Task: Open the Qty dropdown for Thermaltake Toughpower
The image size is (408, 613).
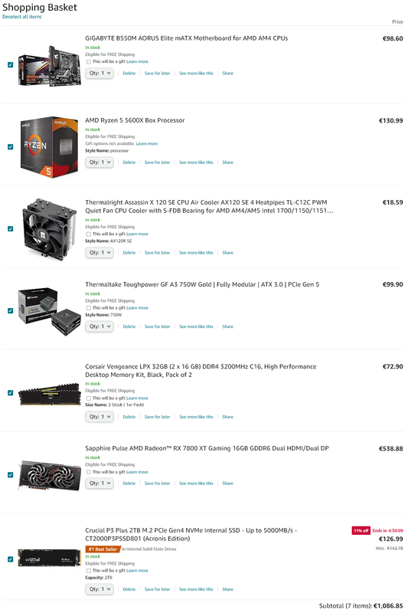Action: click(x=100, y=326)
